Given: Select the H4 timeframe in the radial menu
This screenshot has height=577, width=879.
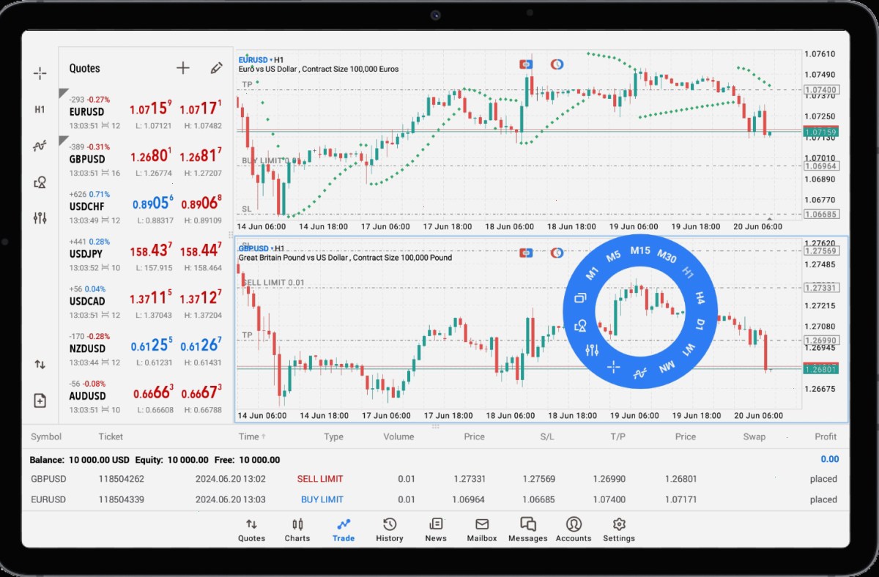Looking at the screenshot, I should 700,298.
